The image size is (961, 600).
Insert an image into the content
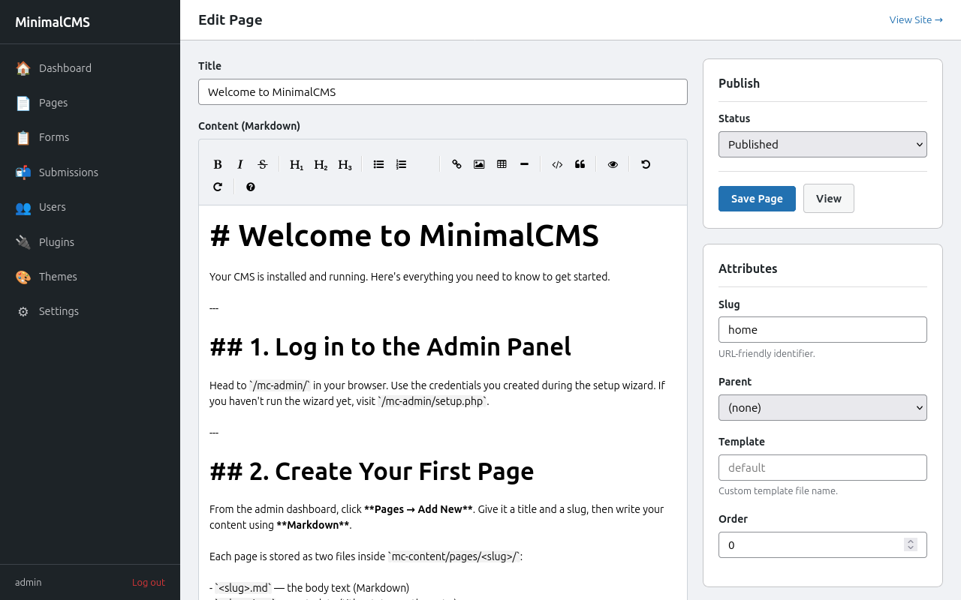pyautogui.click(x=479, y=164)
